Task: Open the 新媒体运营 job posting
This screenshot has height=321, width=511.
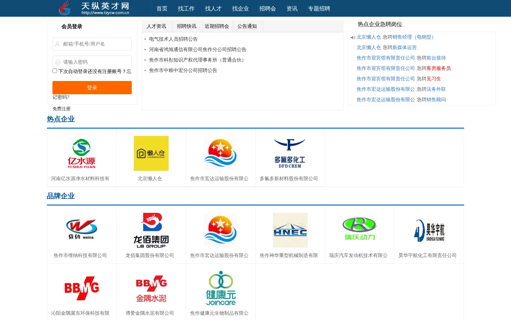Action: point(405,48)
